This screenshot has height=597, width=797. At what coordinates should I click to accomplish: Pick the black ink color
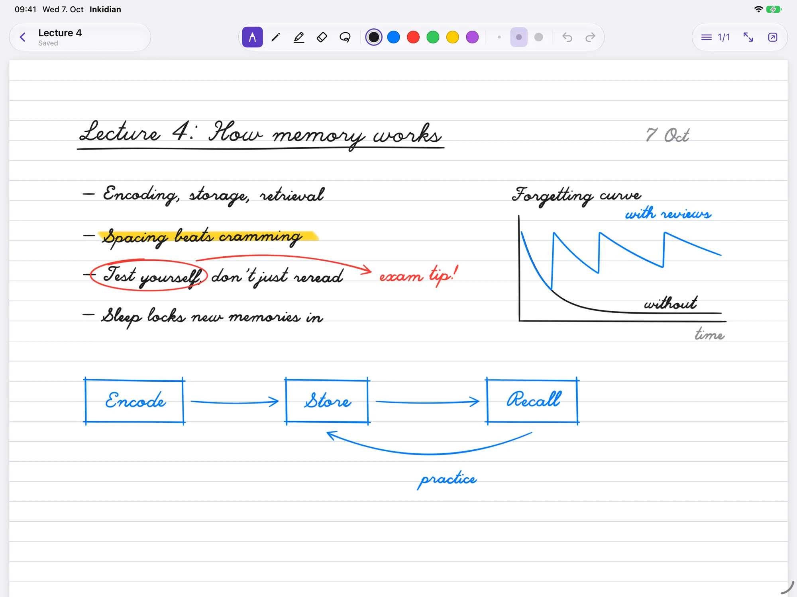click(x=374, y=37)
